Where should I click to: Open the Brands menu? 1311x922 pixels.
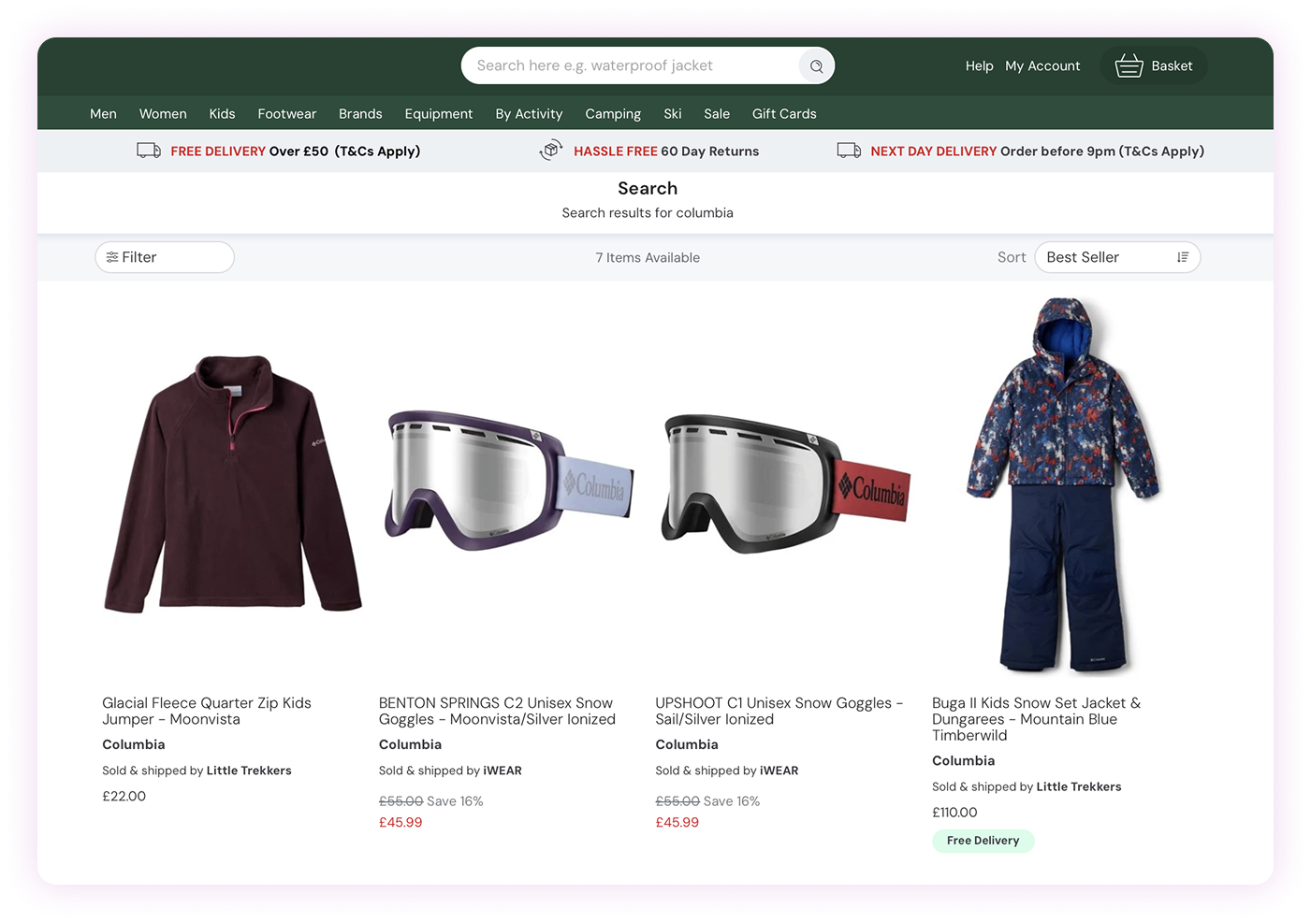pos(360,114)
